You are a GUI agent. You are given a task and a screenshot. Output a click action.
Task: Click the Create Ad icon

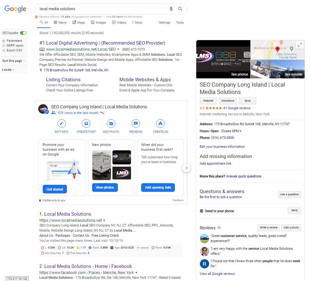(x=160, y=124)
